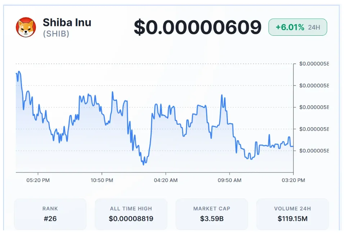Click the 04:20 AM time axis label
This screenshot has height=235, width=347.
(x=166, y=180)
